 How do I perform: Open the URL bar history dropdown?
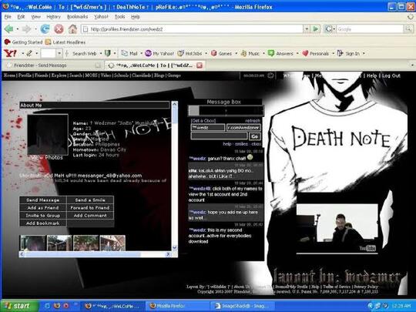tap(307, 29)
